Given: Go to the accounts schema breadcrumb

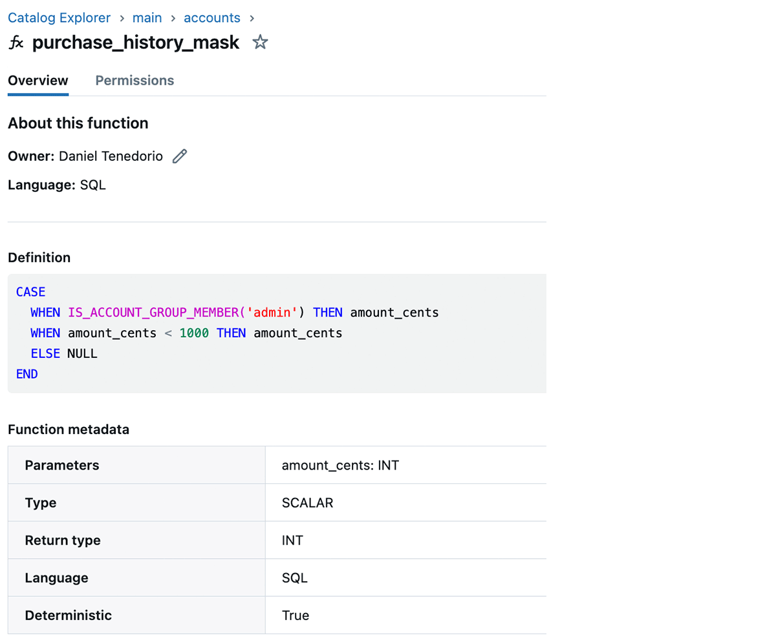Looking at the screenshot, I should pyautogui.click(x=211, y=18).
